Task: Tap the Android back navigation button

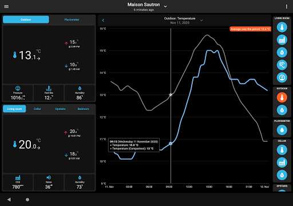Action: coord(9,200)
